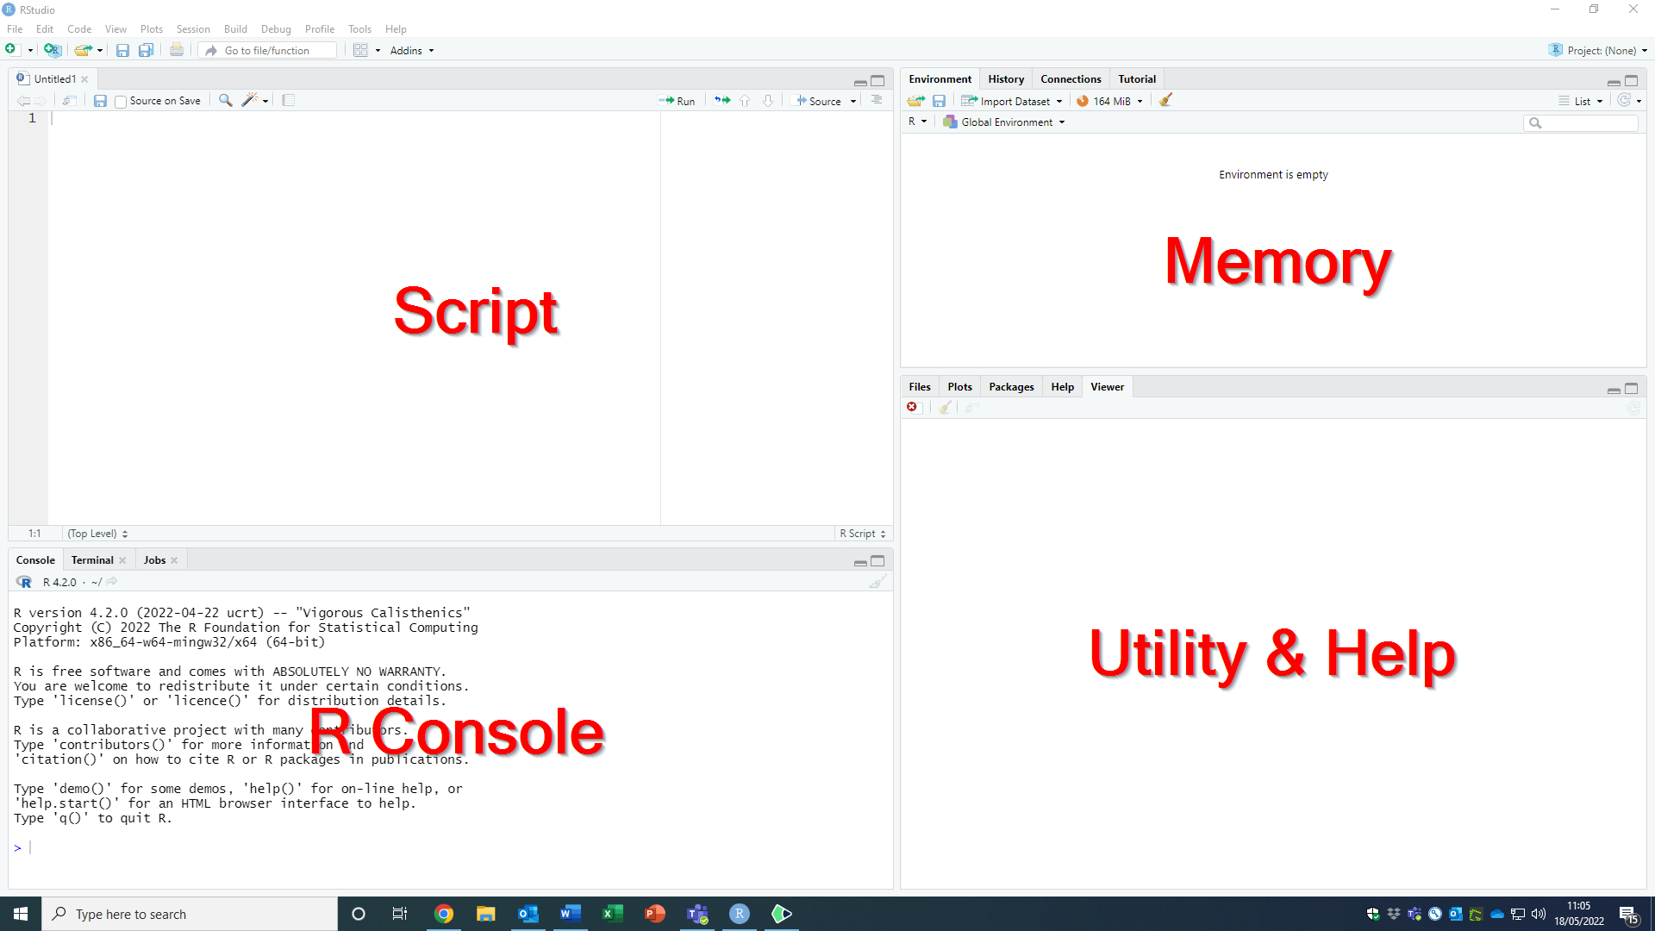The image size is (1655, 931).
Task: Minimize the Console pane
Action: 860,561
